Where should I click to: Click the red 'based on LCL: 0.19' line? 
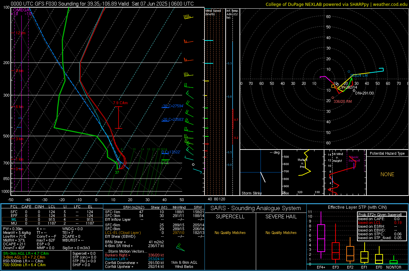(x=380, y=223)
